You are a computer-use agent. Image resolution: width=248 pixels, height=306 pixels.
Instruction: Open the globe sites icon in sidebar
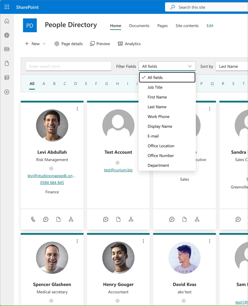[x=7, y=35]
